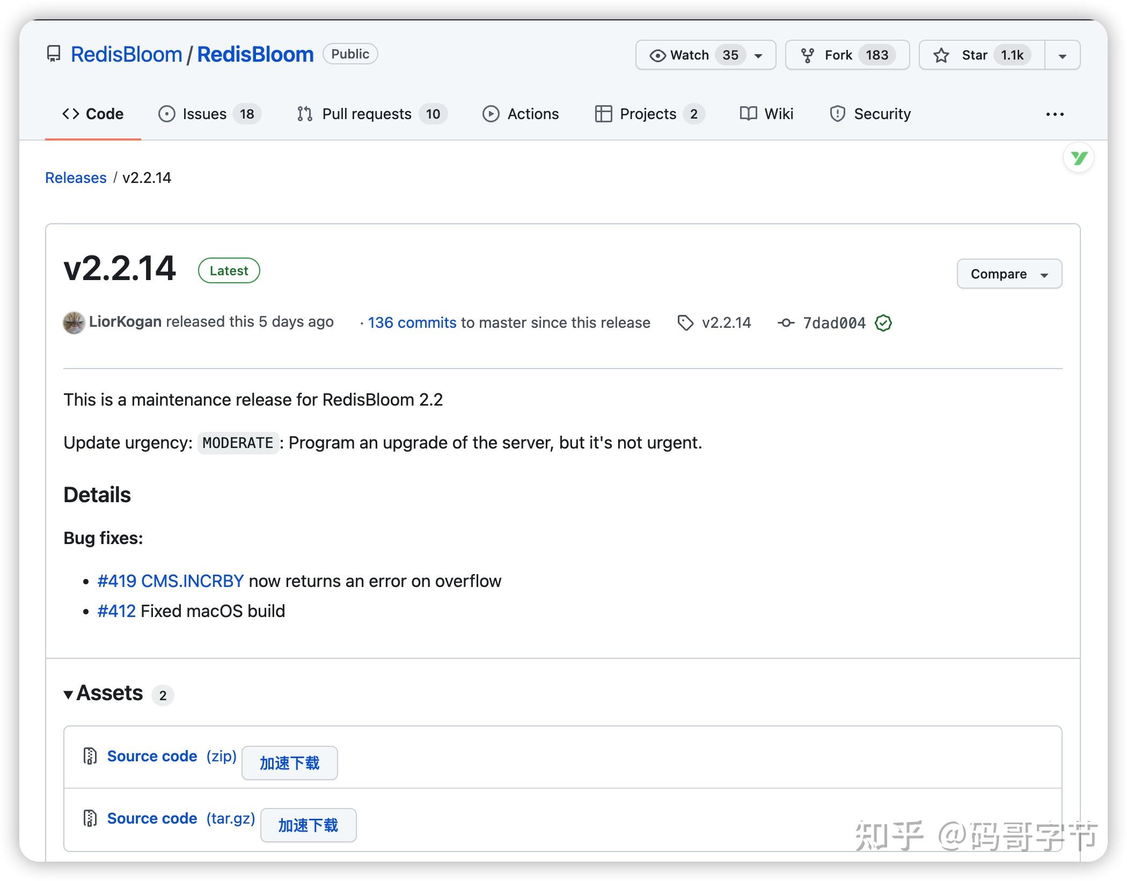The image size is (1127, 881).
Task: Open the Compare dropdown
Action: pos(1009,274)
